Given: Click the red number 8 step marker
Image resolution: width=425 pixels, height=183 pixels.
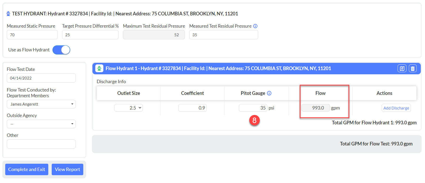Looking at the screenshot, I should [x=254, y=120].
